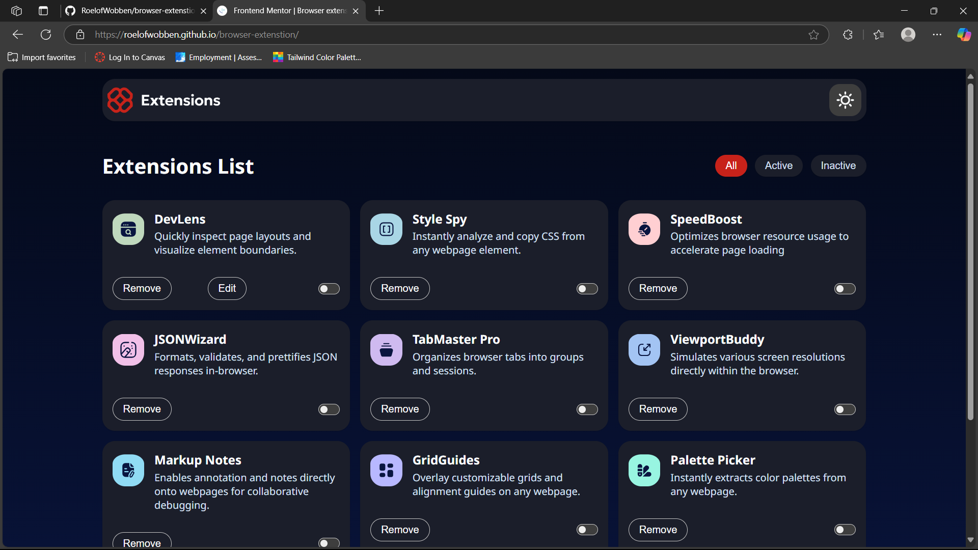The image size is (978, 550).
Task: Click the Extensions logo icon
Action: click(120, 100)
